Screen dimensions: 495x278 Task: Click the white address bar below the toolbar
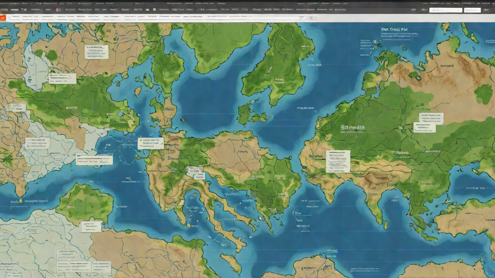click(155, 18)
